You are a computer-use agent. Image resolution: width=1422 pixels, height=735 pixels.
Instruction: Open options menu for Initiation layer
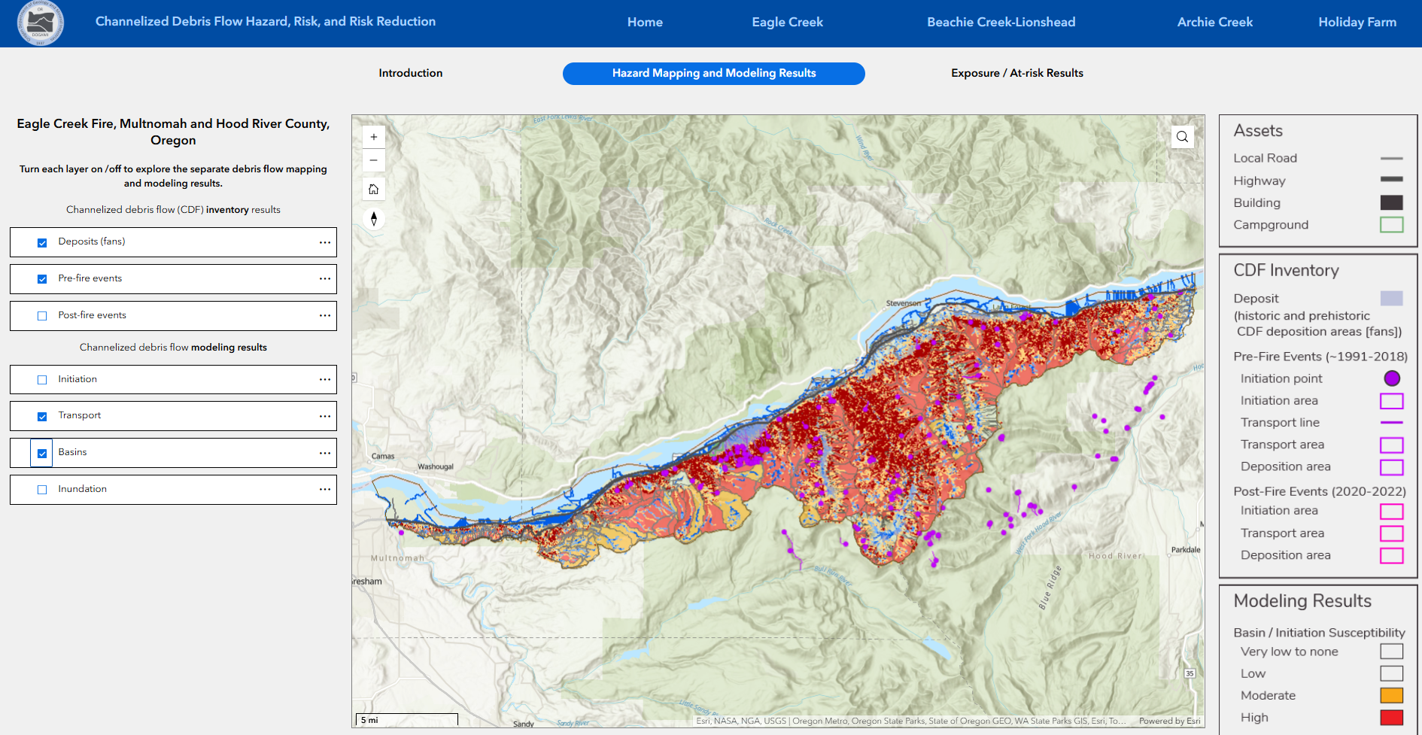[x=324, y=379]
